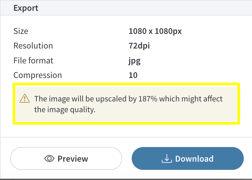Image resolution: width=252 pixels, height=180 pixels.
Task: Click the 'the image quality.' warning line
Action: click(65, 110)
